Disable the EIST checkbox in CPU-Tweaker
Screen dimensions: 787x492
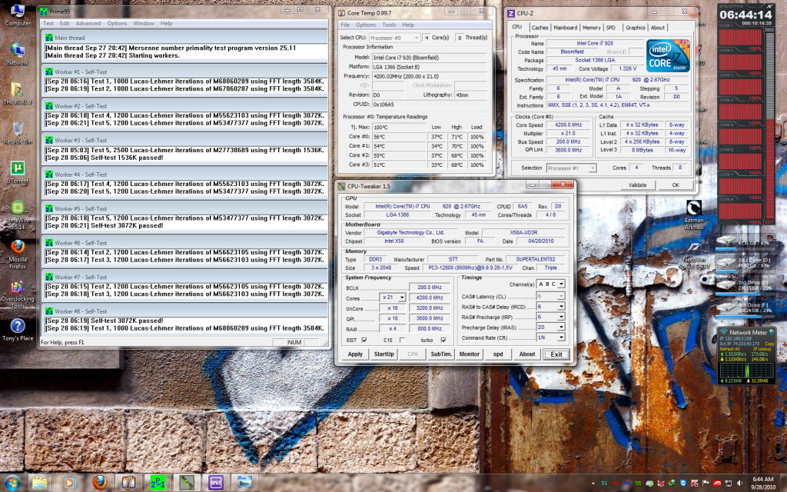(364, 341)
